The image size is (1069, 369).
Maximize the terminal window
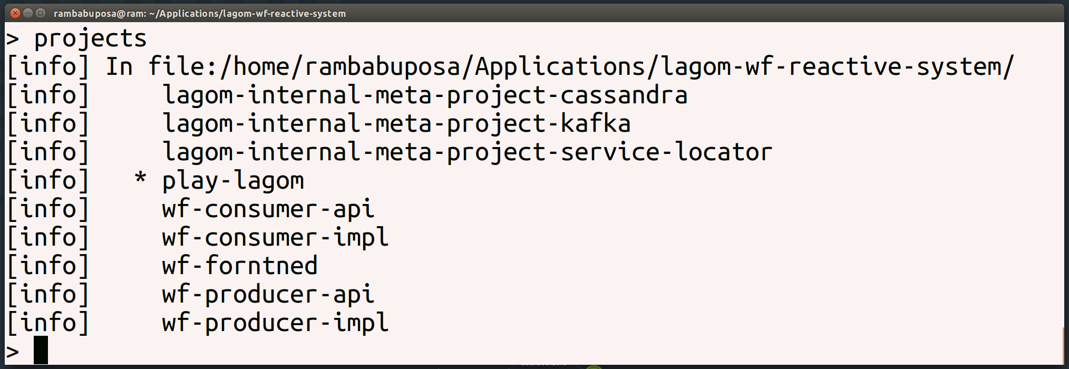(x=41, y=13)
